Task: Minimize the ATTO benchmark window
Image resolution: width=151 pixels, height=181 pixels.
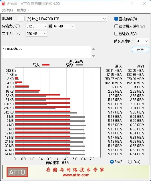Action: coord(118,4)
